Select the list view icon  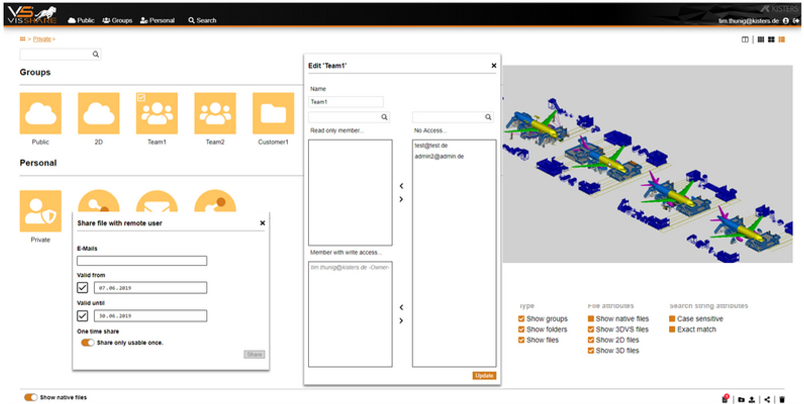pyautogui.click(x=761, y=39)
